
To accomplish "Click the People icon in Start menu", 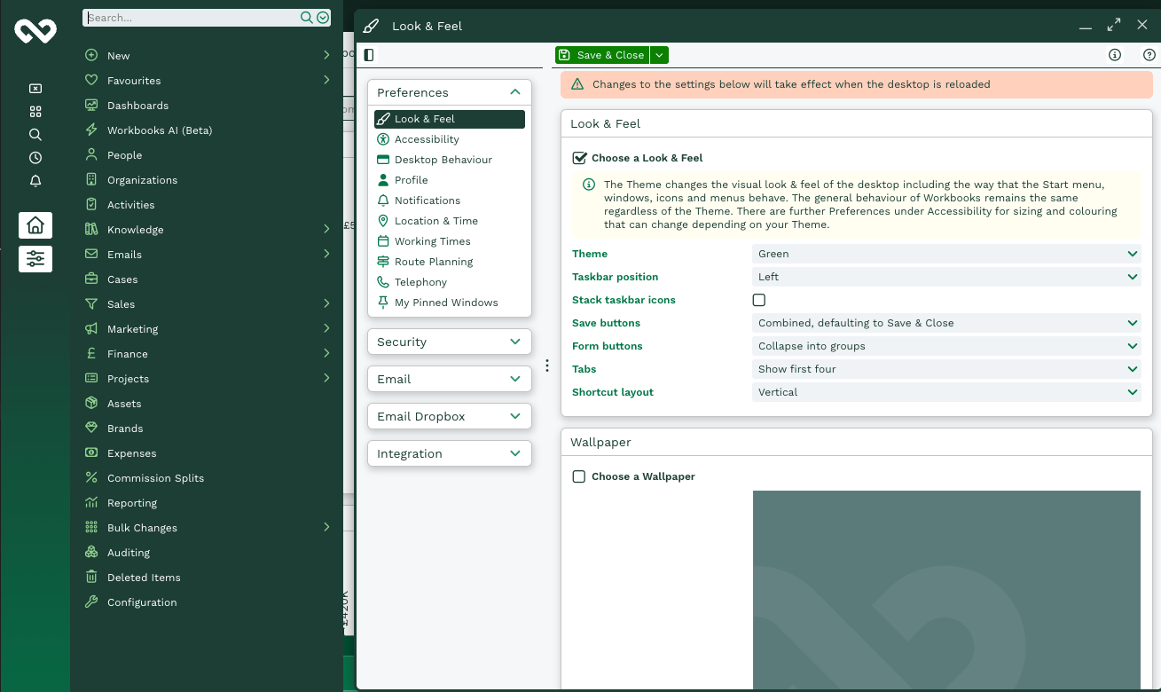I will pyautogui.click(x=91, y=154).
